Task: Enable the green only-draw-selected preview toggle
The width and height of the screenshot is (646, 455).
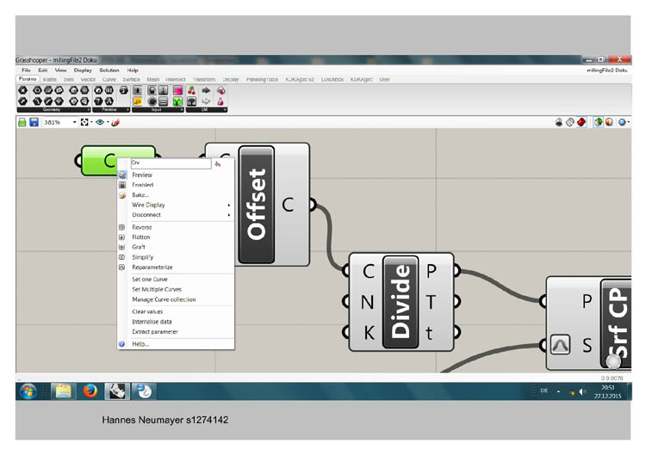Action: 598,122
